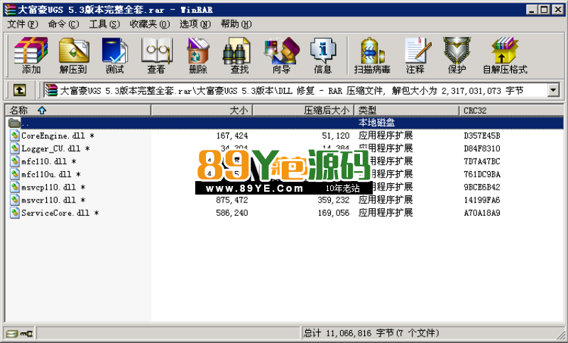Click the msvcr110.dll file icon

pyautogui.click(x=14, y=200)
